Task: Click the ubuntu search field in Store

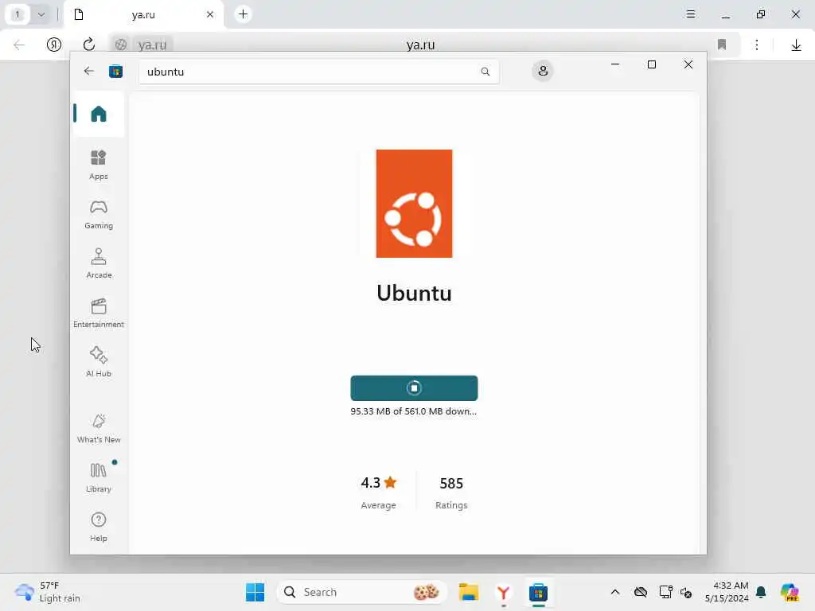Action: point(318,72)
